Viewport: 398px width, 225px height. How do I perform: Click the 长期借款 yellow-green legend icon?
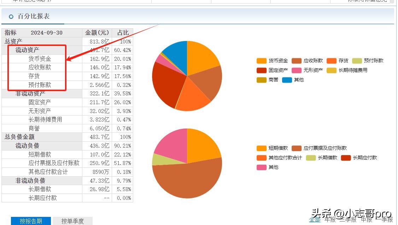tap(311, 158)
